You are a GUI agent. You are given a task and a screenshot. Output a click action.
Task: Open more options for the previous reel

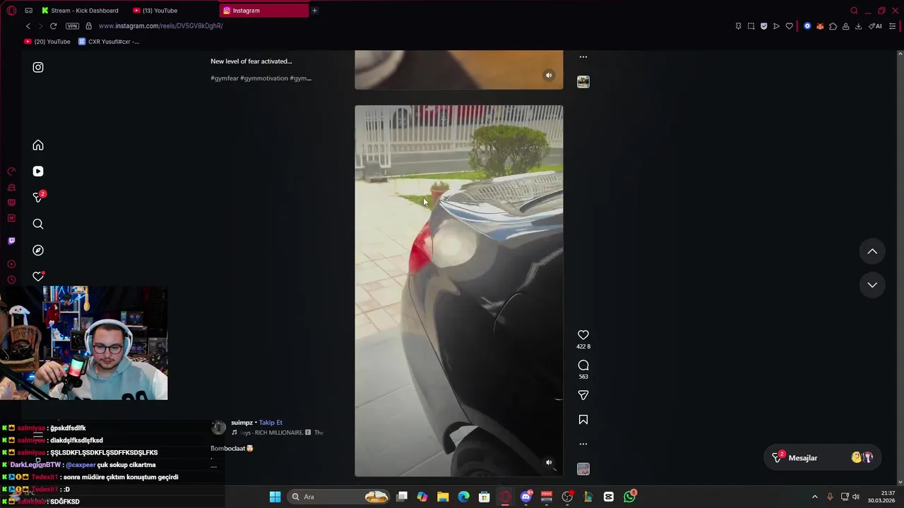[583, 56]
